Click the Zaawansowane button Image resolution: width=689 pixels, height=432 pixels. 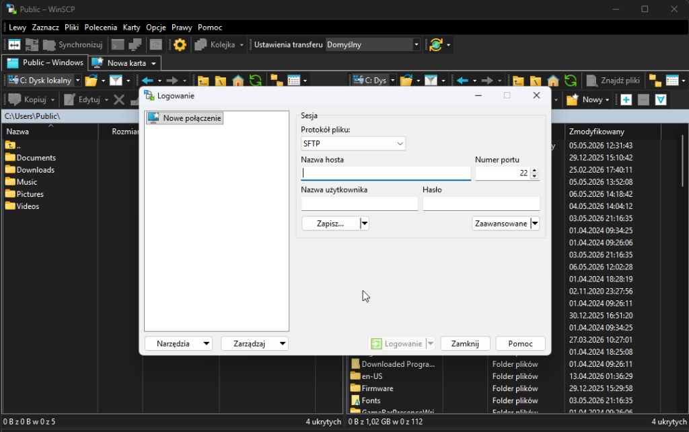[501, 224]
